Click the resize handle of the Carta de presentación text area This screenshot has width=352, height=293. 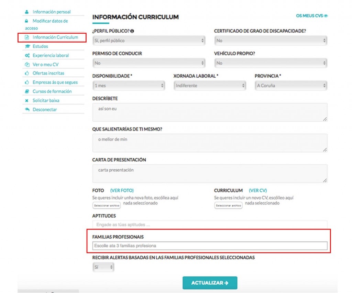(x=325, y=180)
